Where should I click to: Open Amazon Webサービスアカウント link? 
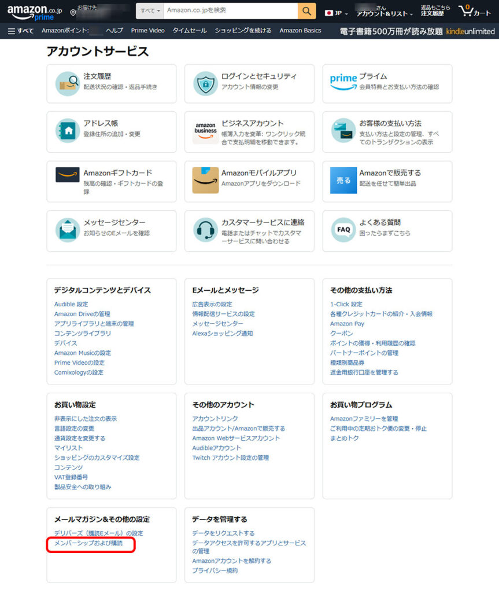pos(236,438)
